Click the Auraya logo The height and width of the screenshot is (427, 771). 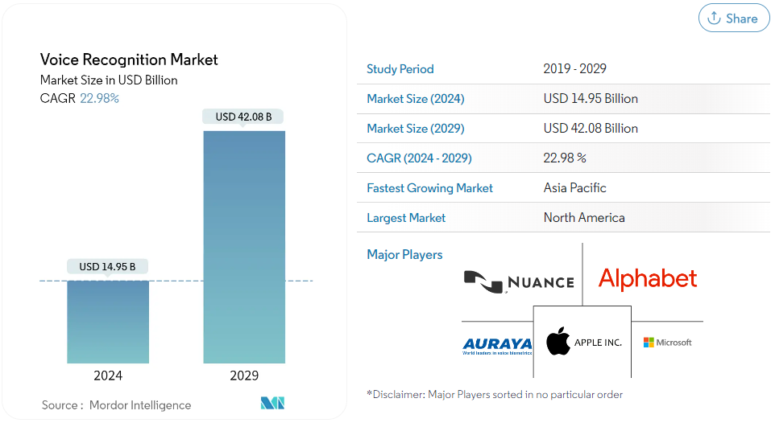[x=496, y=343]
